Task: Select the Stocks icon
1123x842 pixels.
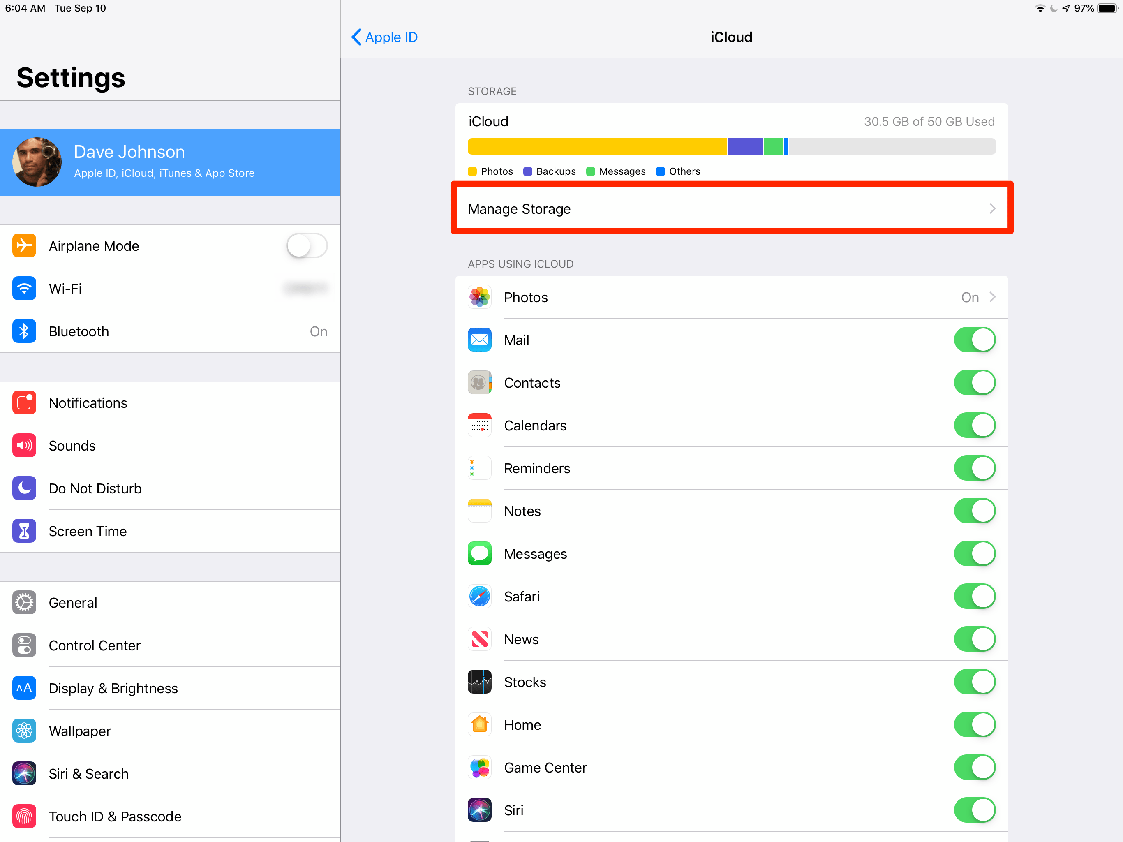Action: 479,682
